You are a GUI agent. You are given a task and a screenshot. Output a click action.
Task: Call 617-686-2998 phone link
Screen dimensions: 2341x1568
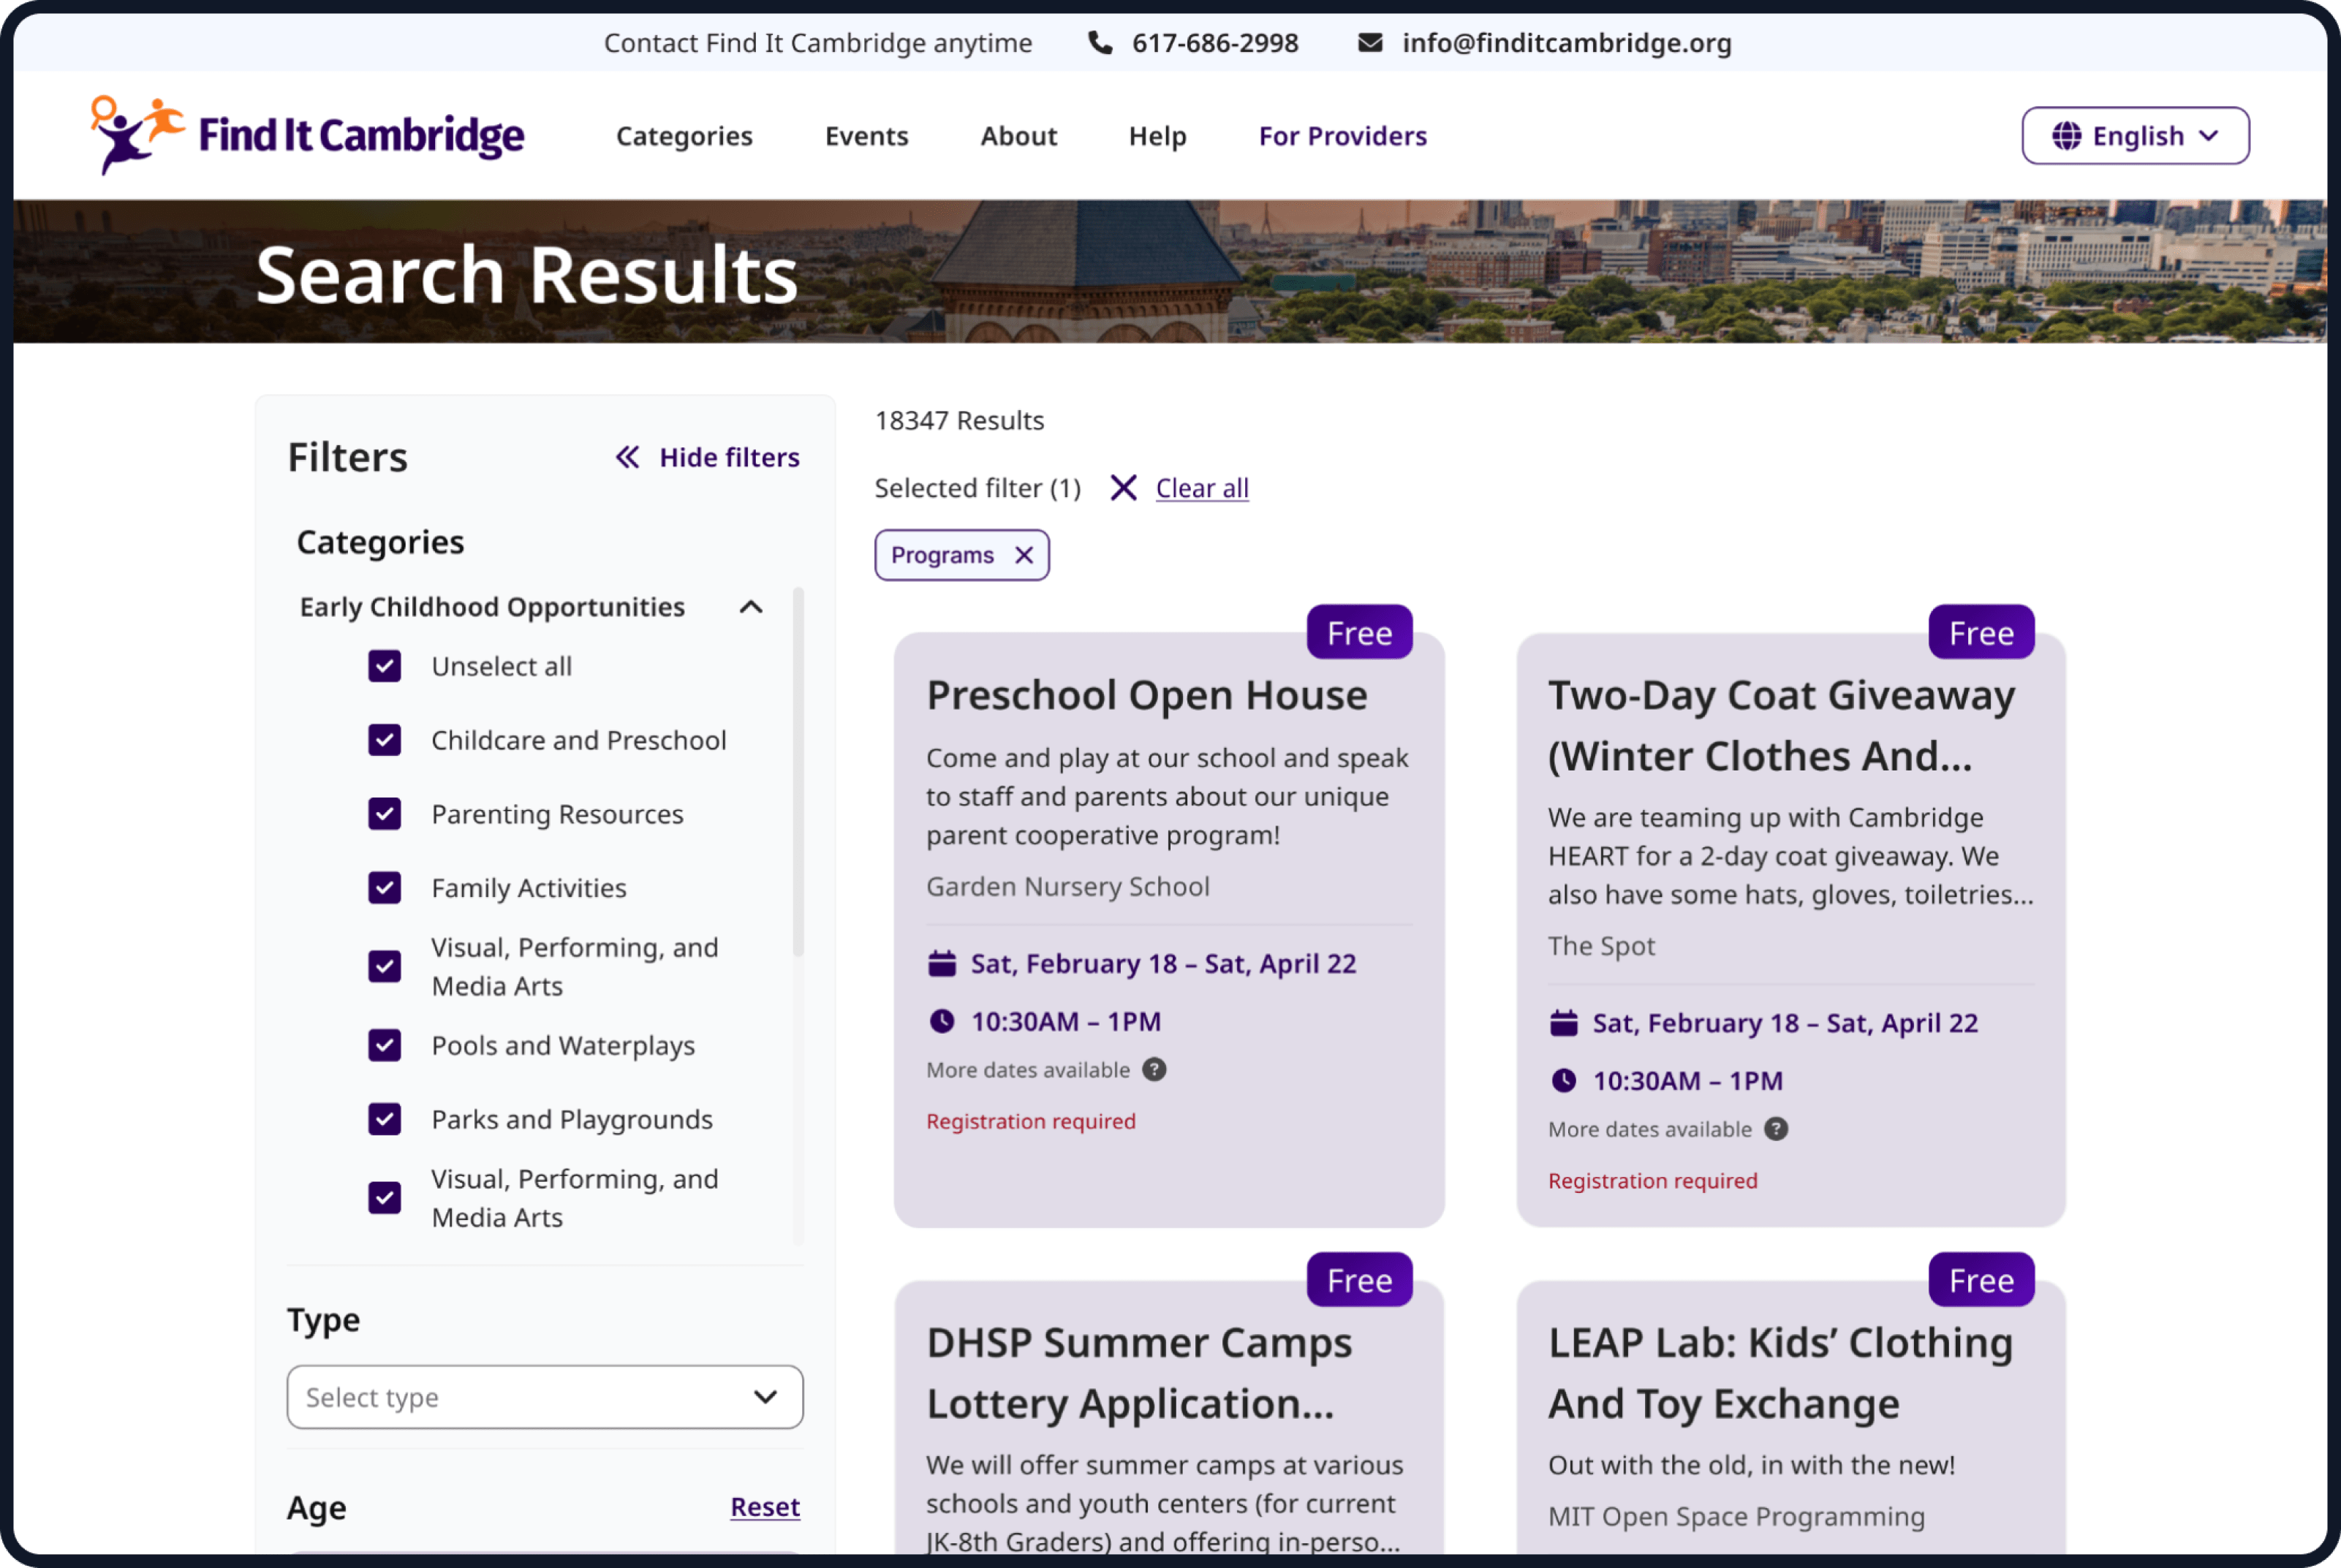click(1215, 43)
